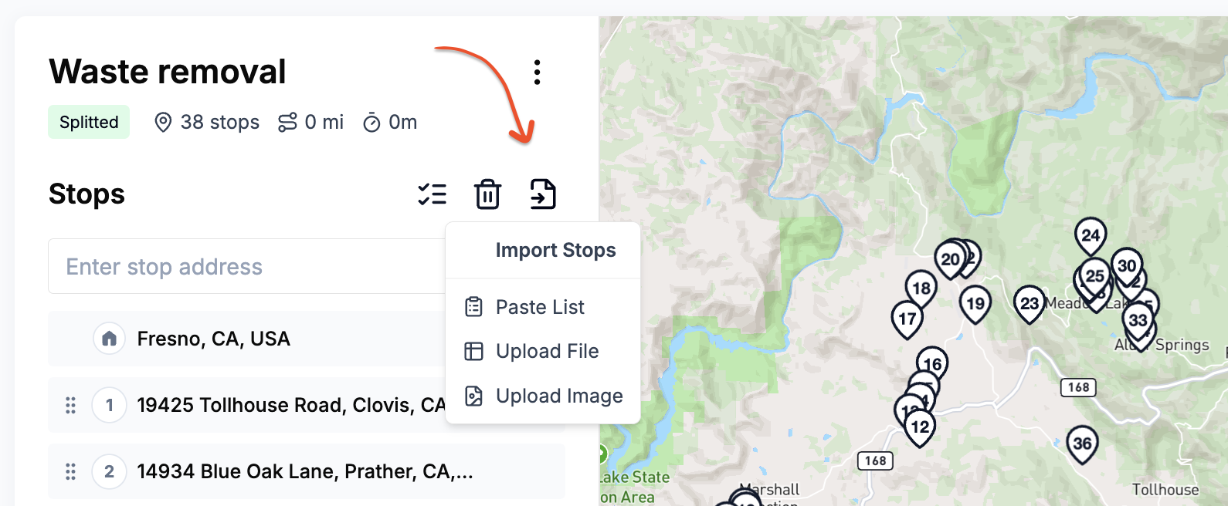
Task: Click the Enter stop address input field
Action: coord(232,266)
